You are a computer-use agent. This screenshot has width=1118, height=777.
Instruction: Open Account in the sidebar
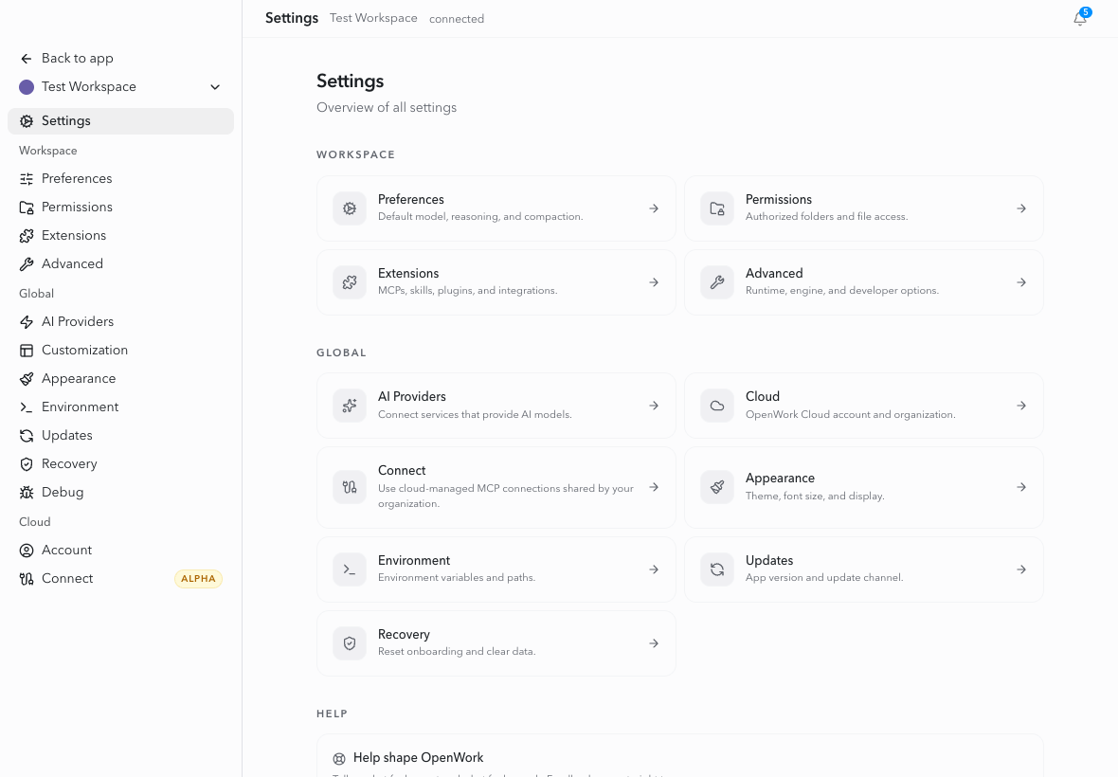(x=120, y=551)
